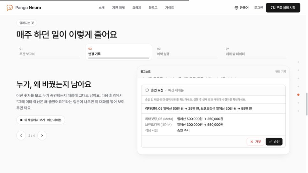Click the 매주 하던 일이 이렇게 줄어요 heading
This screenshot has width=308, height=173.
tap(67, 34)
